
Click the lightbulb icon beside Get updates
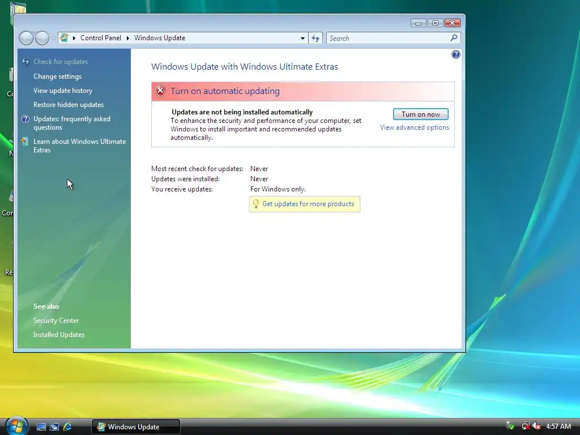tap(255, 204)
